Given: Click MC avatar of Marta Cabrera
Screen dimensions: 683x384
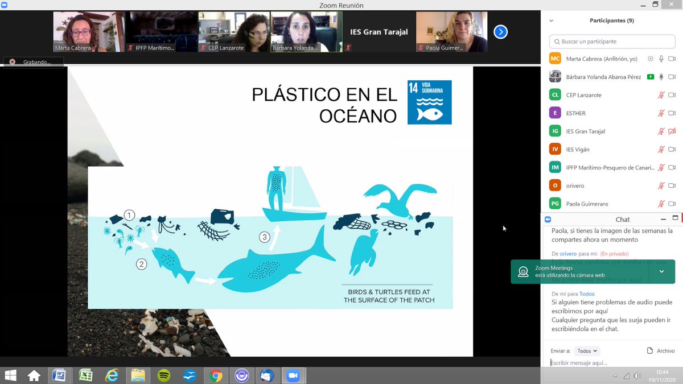Looking at the screenshot, I should pos(556,59).
